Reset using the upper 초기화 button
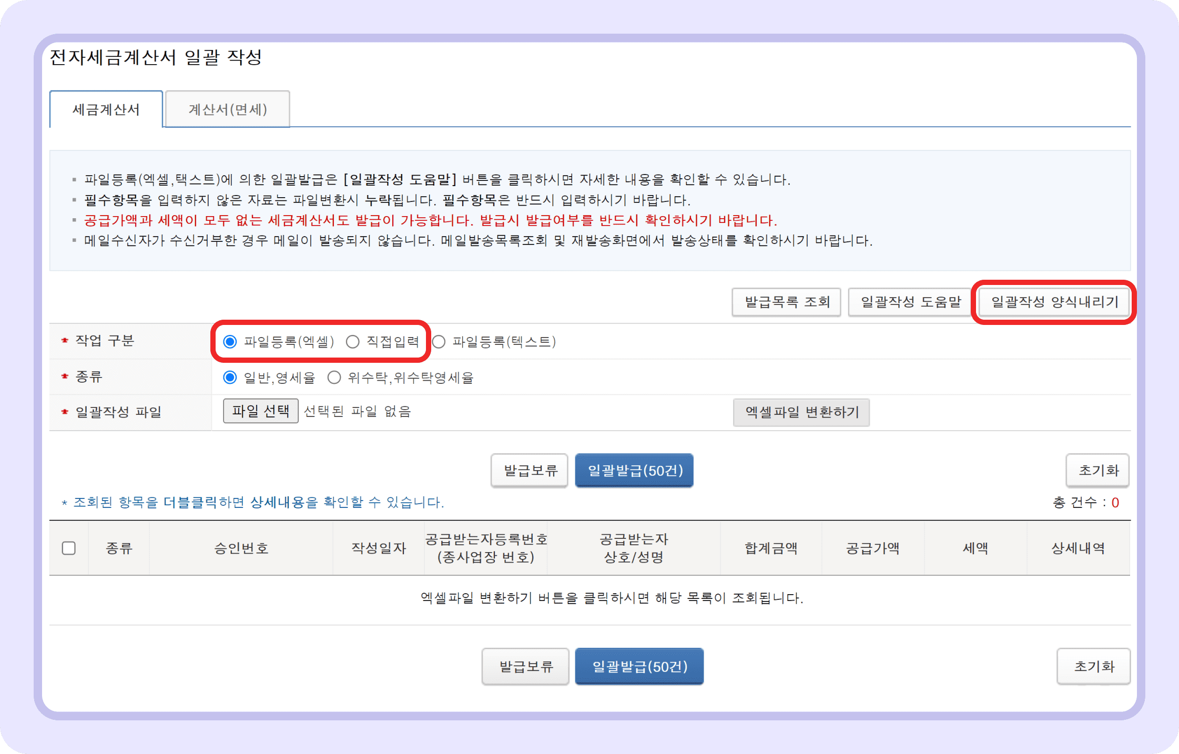 (1097, 471)
